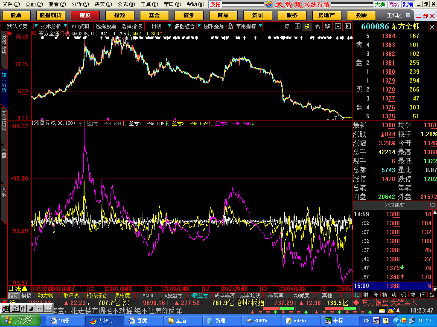The height and width of the screenshot is (327, 437).
Task: Click the 标 marker icon
Action: (x=287, y=26)
